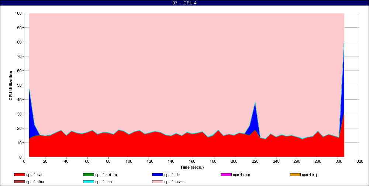Click the idle spike peak near 305 seconds

[344, 43]
